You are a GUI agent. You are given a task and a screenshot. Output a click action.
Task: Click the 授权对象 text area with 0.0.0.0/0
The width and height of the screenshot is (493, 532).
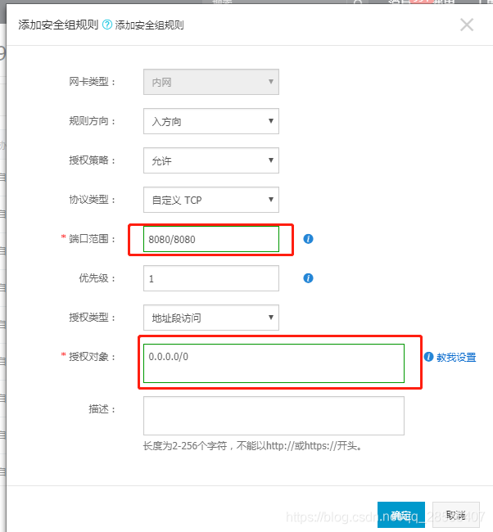pos(274,363)
